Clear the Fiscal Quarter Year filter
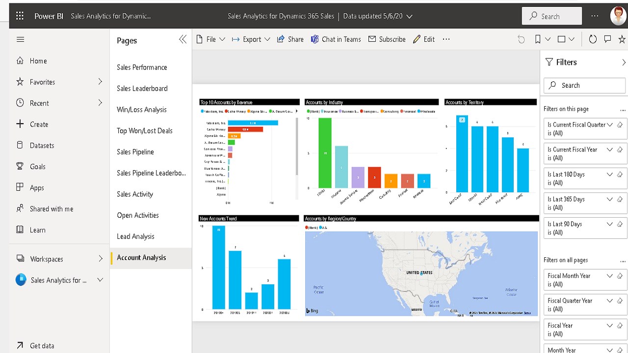The image size is (628, 353). 620,301
